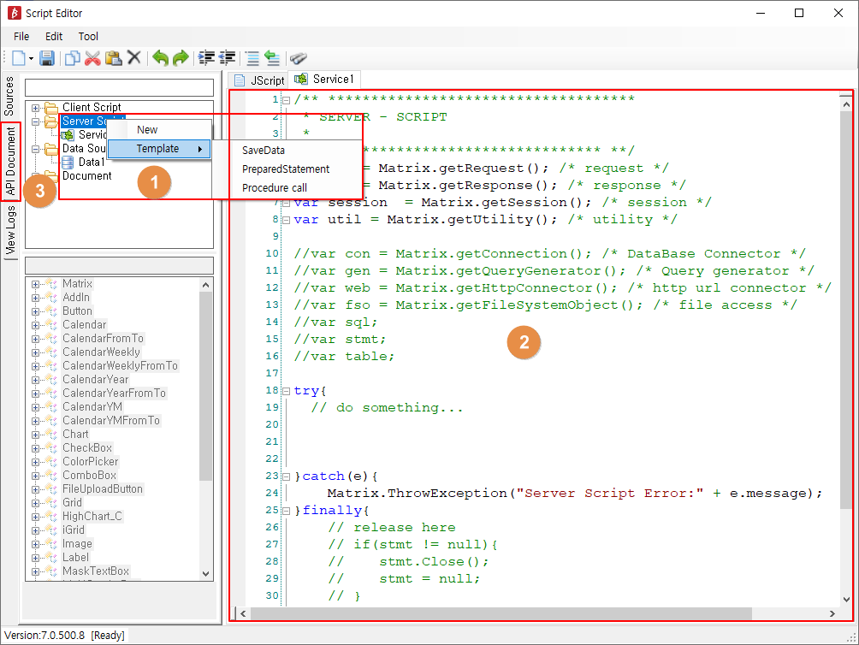This screenshot has height=645, width=859.
Task: Create a new script with the New file icon
Action: tap(19, 57)
